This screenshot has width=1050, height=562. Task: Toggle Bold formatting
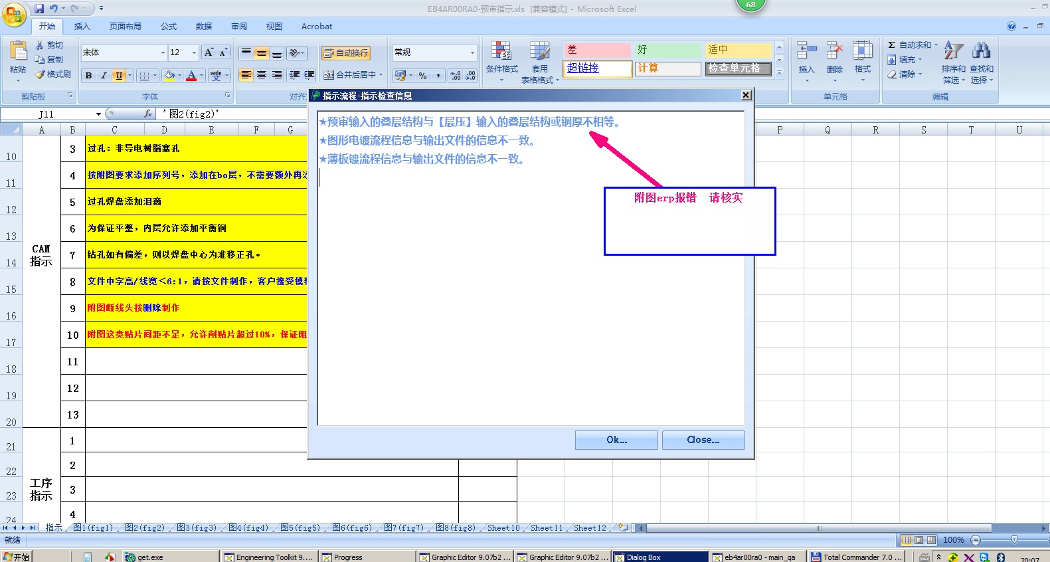[x=88, y=76]
